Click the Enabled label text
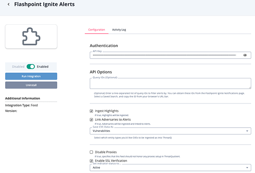 [x=42, y=67]
